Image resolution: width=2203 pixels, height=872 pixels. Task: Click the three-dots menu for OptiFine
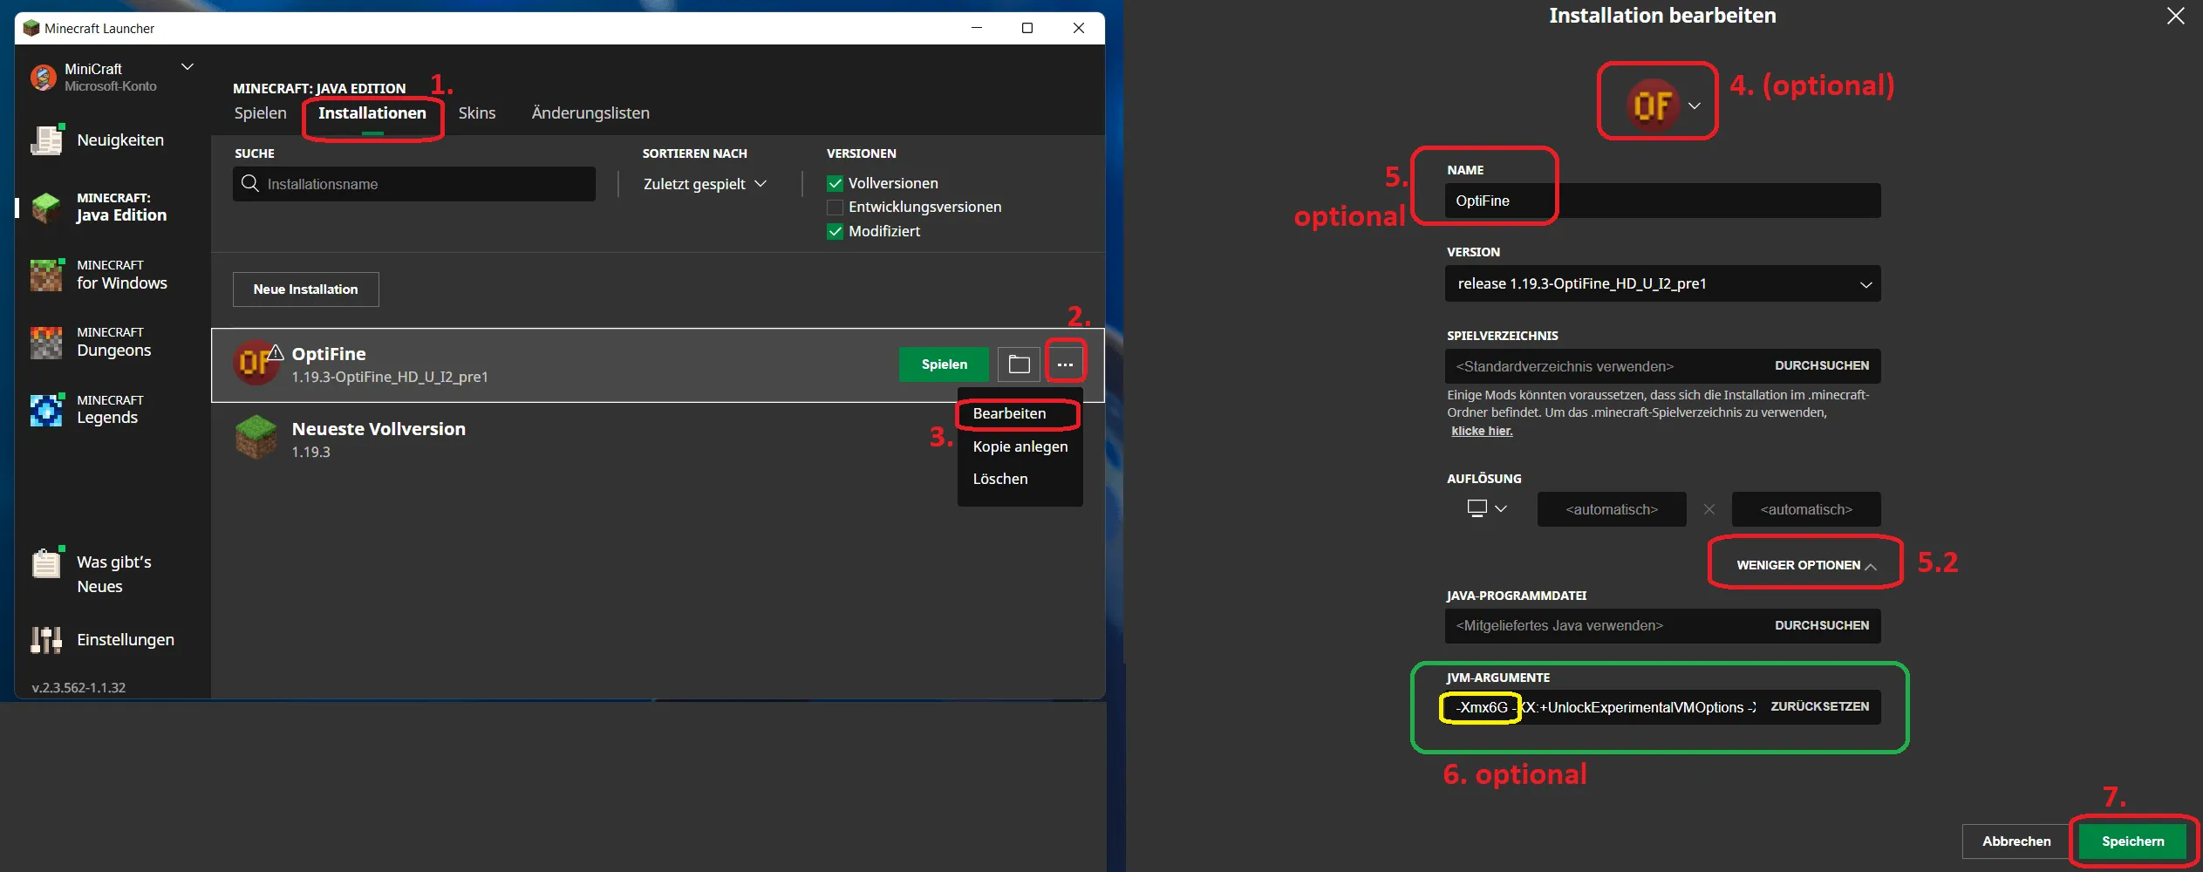click(1065, 364)
